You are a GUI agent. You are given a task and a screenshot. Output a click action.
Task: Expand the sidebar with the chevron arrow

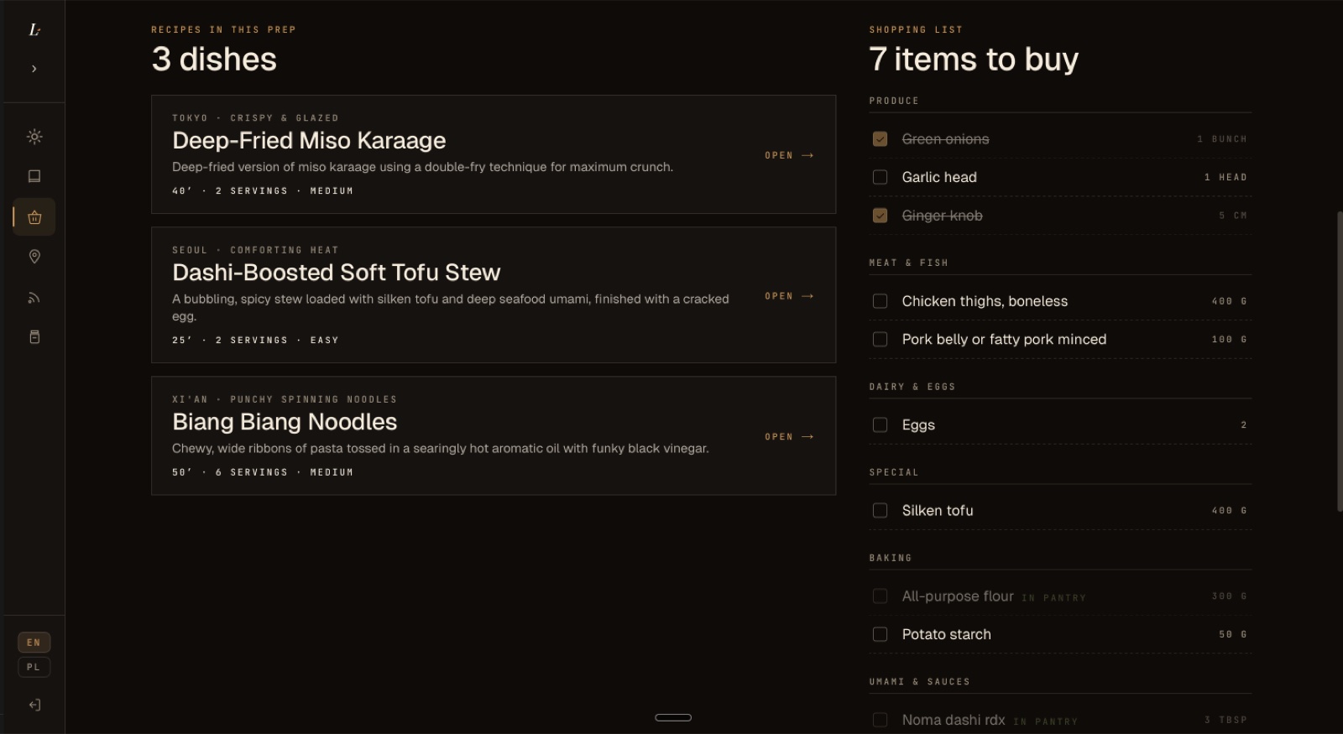click(x=34, y=69)
